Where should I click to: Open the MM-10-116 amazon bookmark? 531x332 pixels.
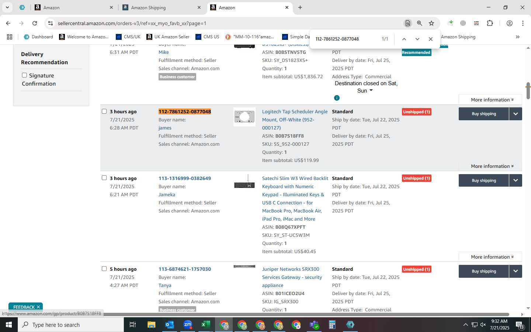click(x=250, y=37)
